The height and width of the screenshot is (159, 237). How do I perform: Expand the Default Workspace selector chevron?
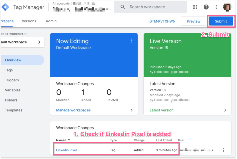point(39,42)
